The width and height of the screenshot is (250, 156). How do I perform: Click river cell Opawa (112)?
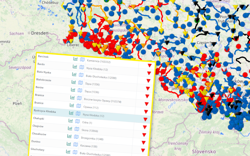click(x=91, y=107)
